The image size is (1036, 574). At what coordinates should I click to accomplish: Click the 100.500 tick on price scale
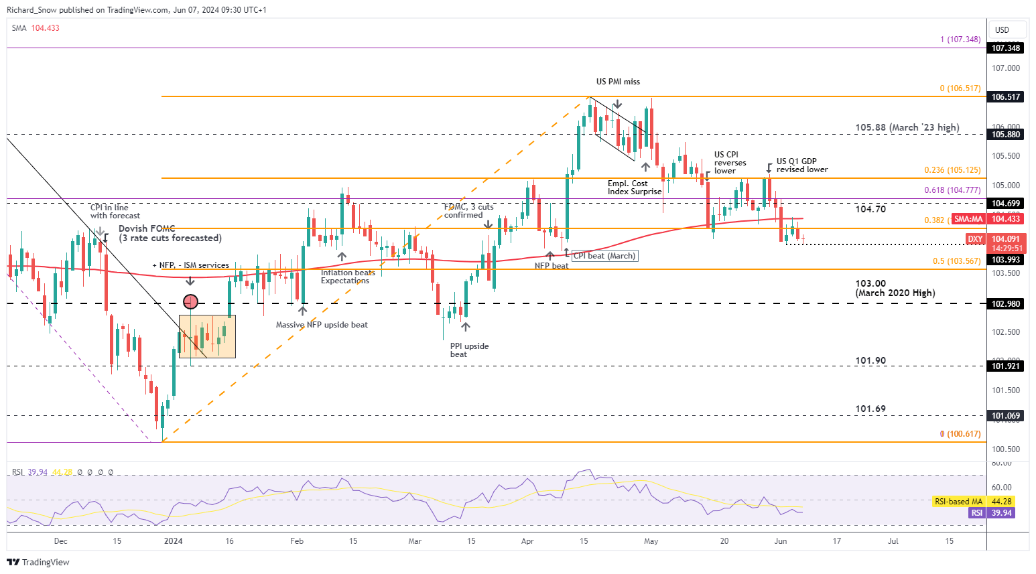pos(1006,449)
